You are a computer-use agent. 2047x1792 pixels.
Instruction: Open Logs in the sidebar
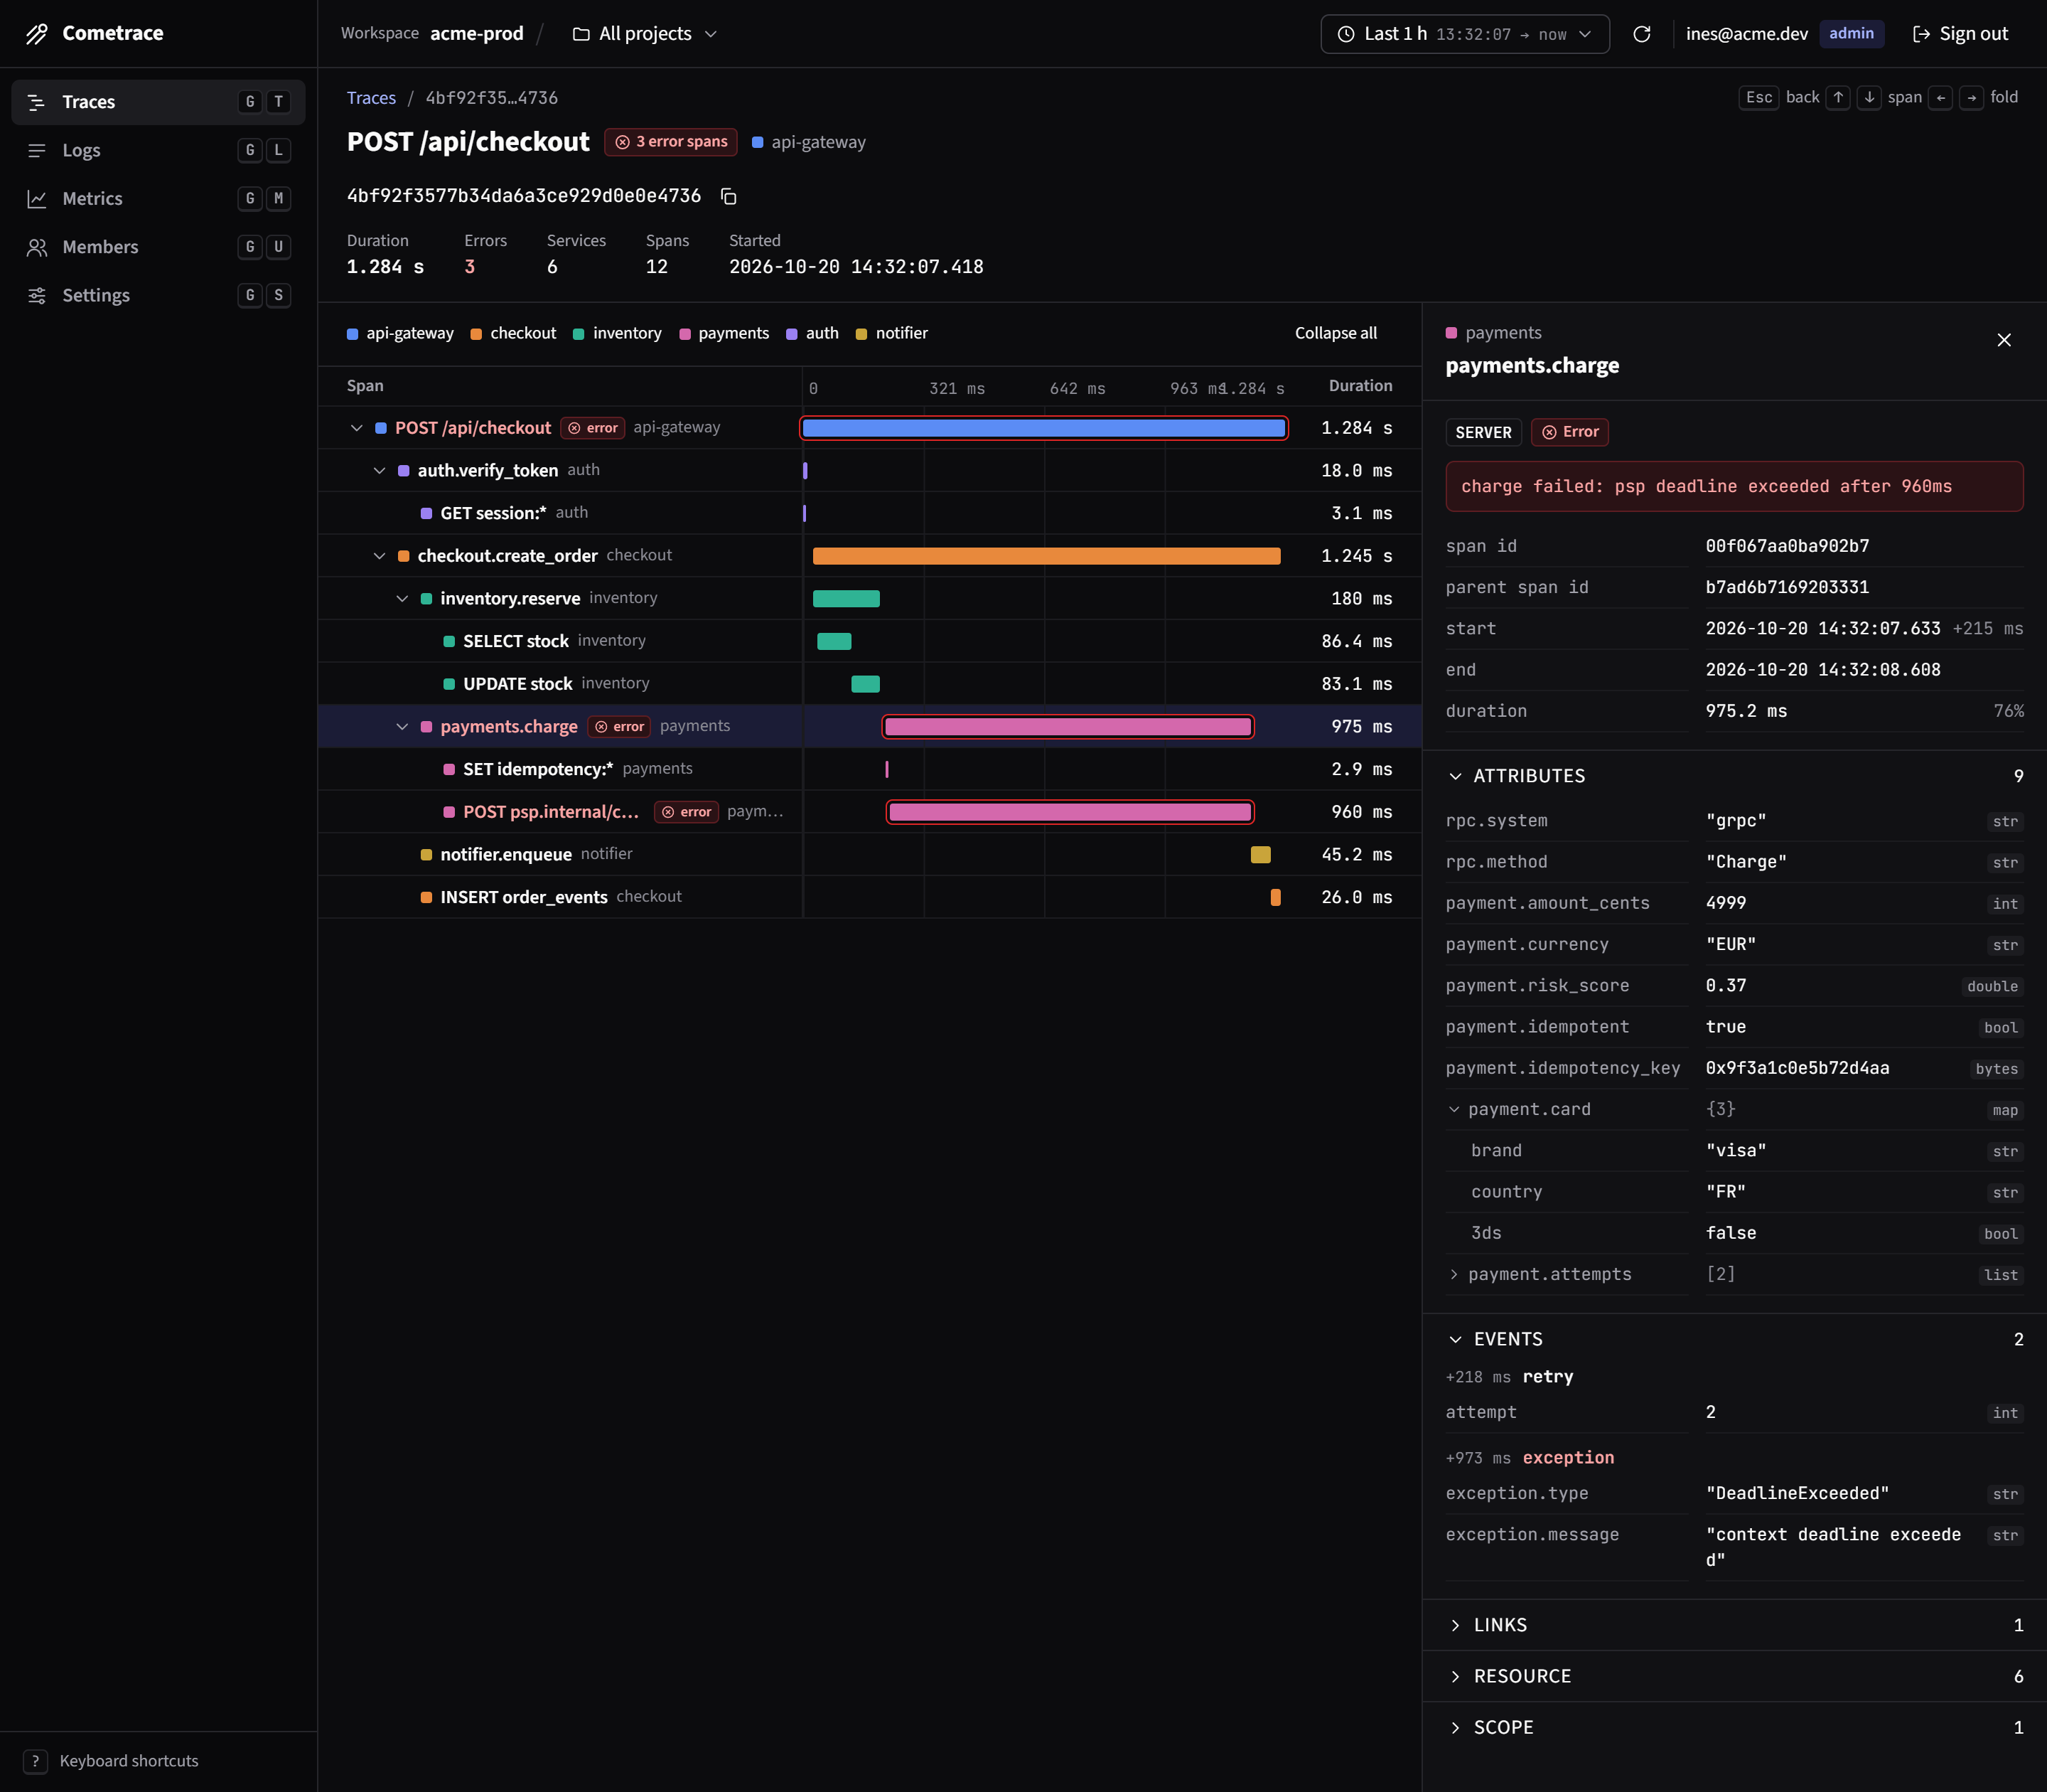pyautogui.click(x=158, y=150)
